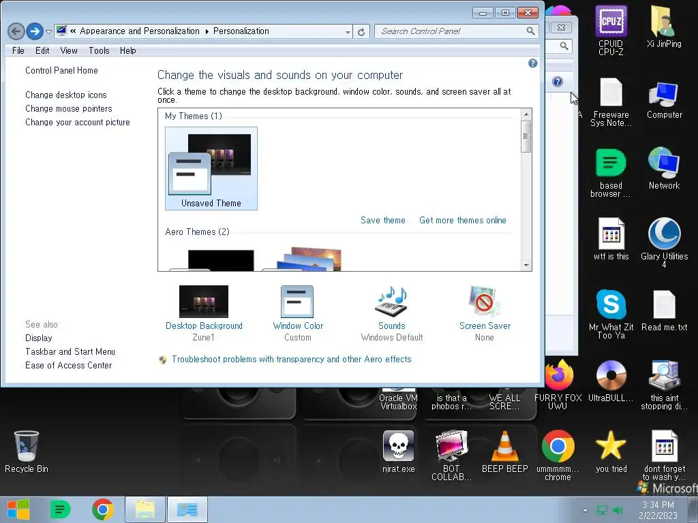Screen dimensions: 698x523
Task: Open Display under See also
Action: point(39,338)
